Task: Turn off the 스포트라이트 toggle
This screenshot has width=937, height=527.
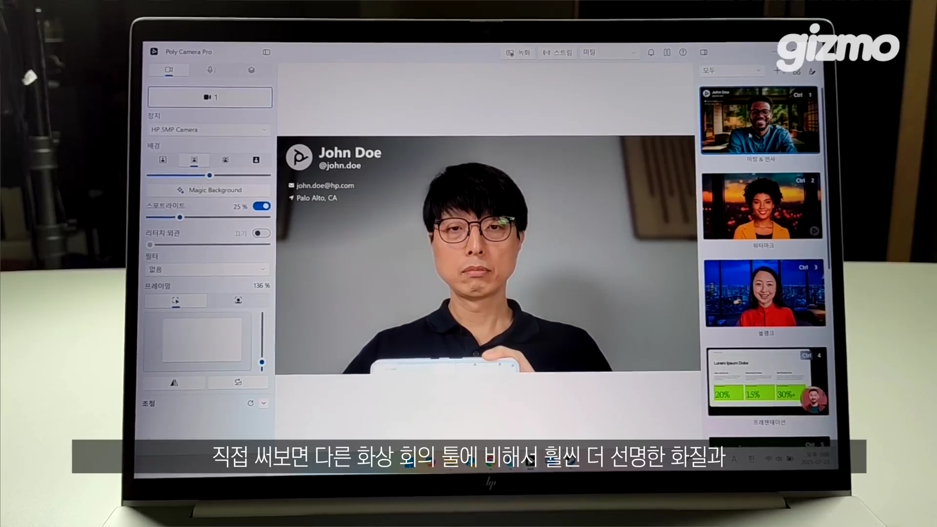Action: coord(262,206)
